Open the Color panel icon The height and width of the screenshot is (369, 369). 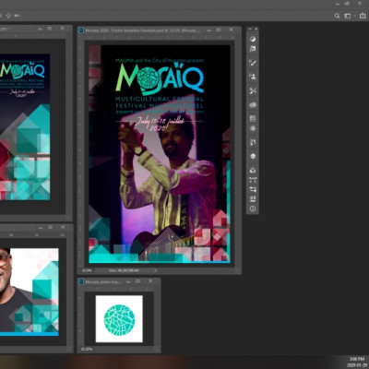click(253, 39)
